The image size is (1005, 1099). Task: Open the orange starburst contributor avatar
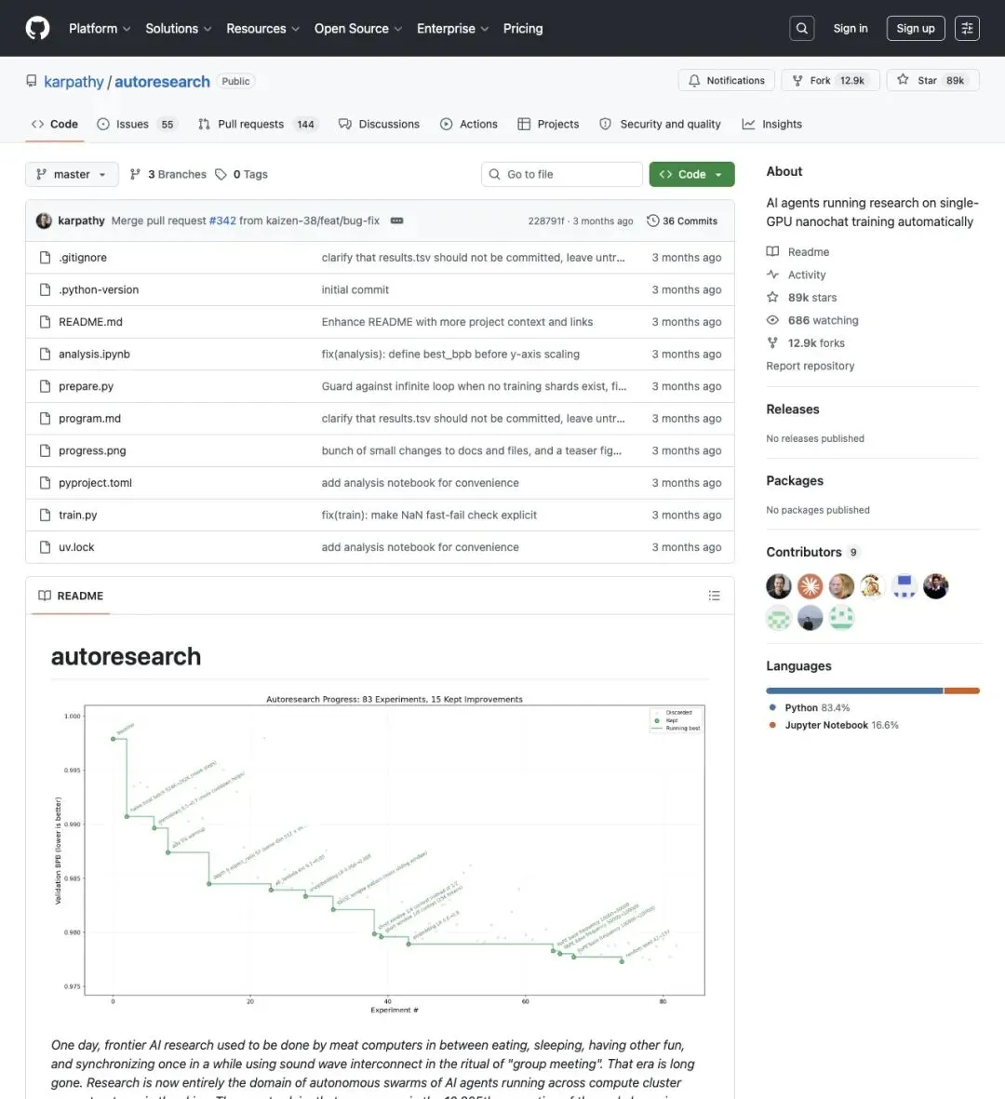(x=811, y=586)
